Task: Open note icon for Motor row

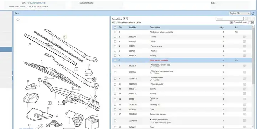Action: (245, 42)
